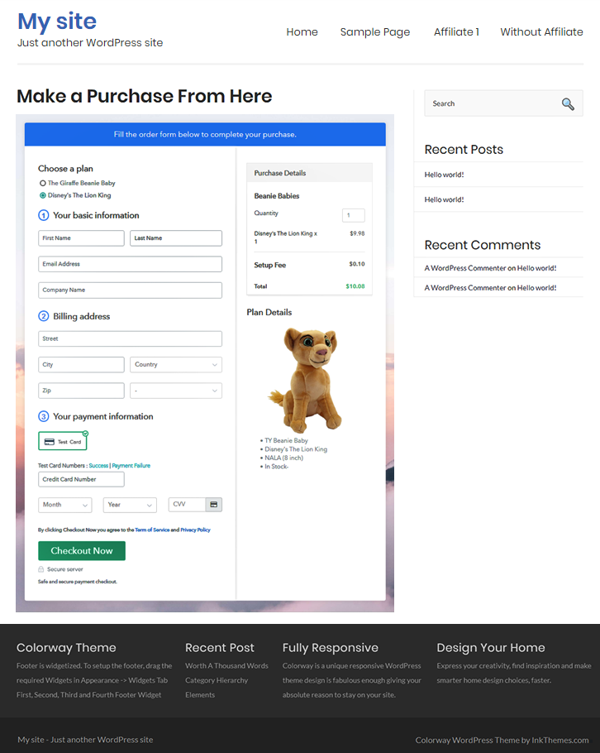Click the Setup Fee $0.10 value
This screenshot has width=600, height=753.
[357, 264]
